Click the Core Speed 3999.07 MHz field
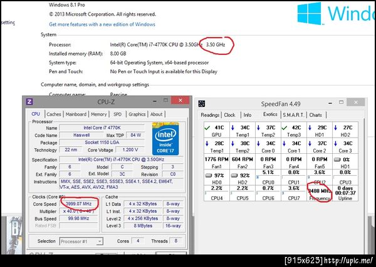Viewport: 376px width, 267px height. pos(79,204)
